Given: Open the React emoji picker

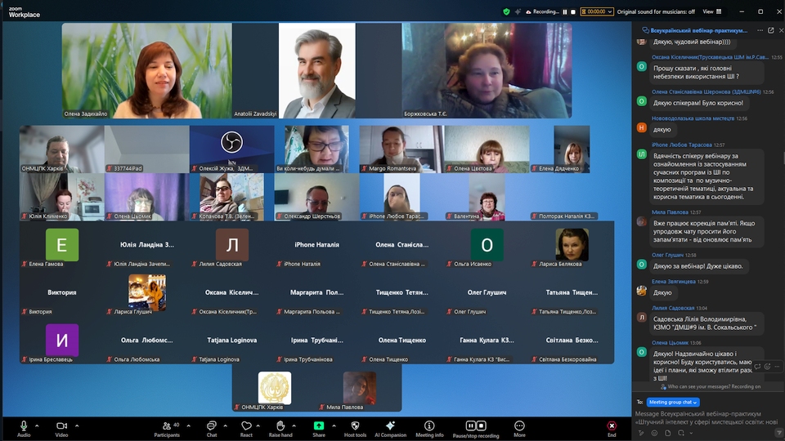Looking at the screenshot, I should [x=246, y=429].
